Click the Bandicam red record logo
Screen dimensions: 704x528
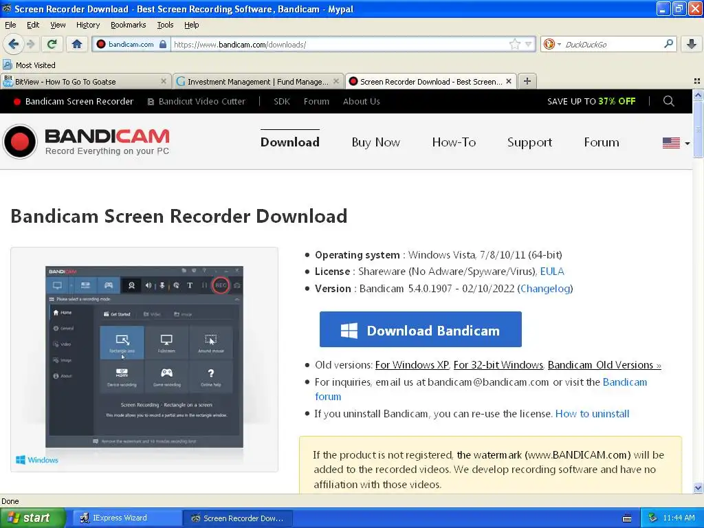(x=20, y=142)
